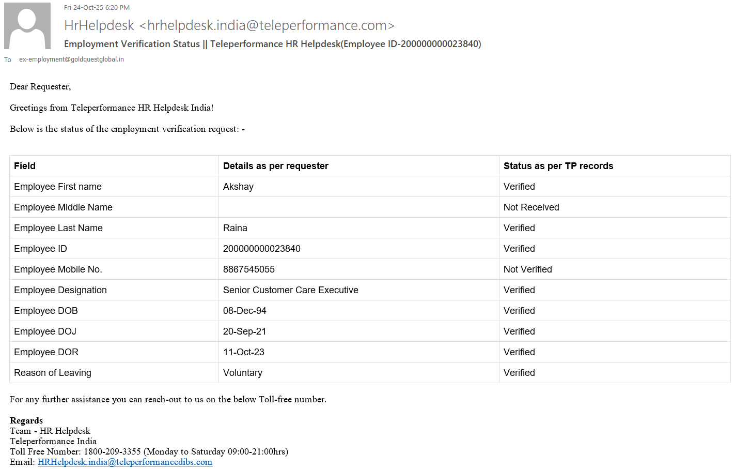Click the email subject line text
Screen dimensions: 734x469
click(272, 44)
